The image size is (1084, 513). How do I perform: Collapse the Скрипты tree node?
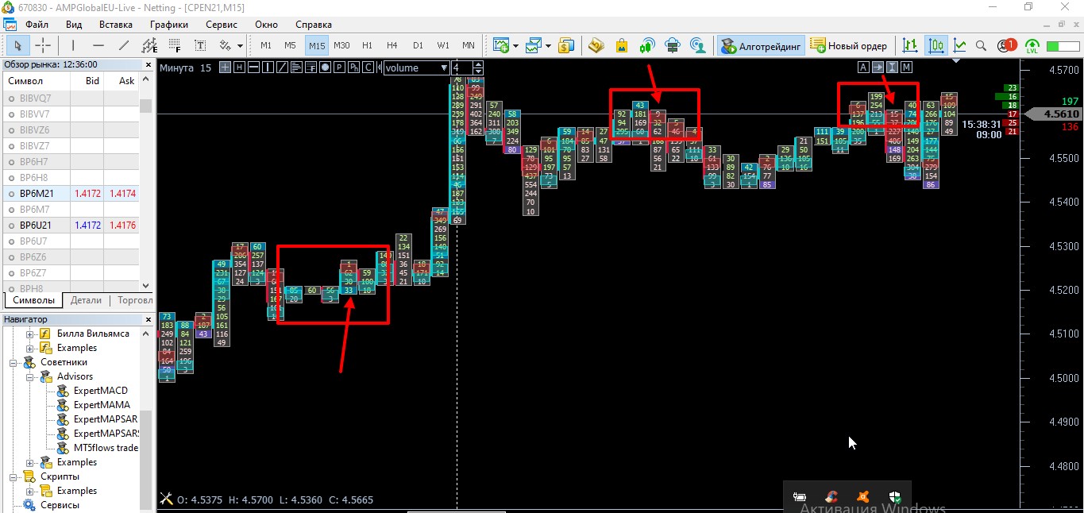(14, 476)
